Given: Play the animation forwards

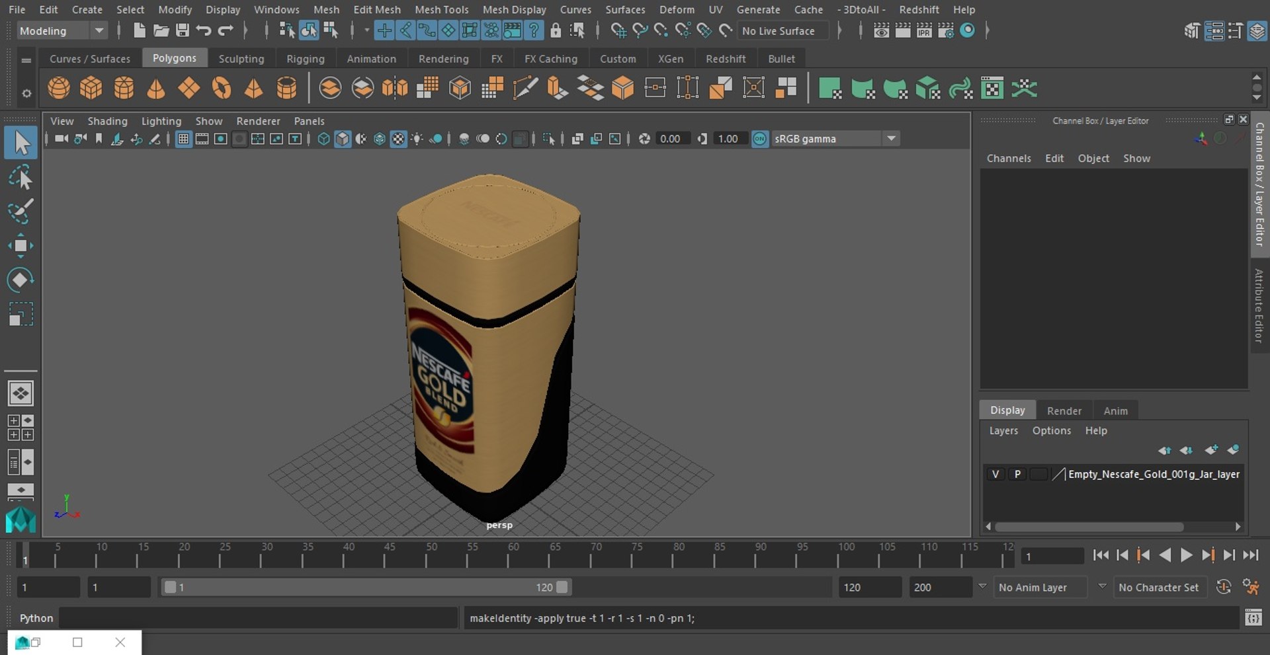Looking at the screenshot, I should point(1186,555).
